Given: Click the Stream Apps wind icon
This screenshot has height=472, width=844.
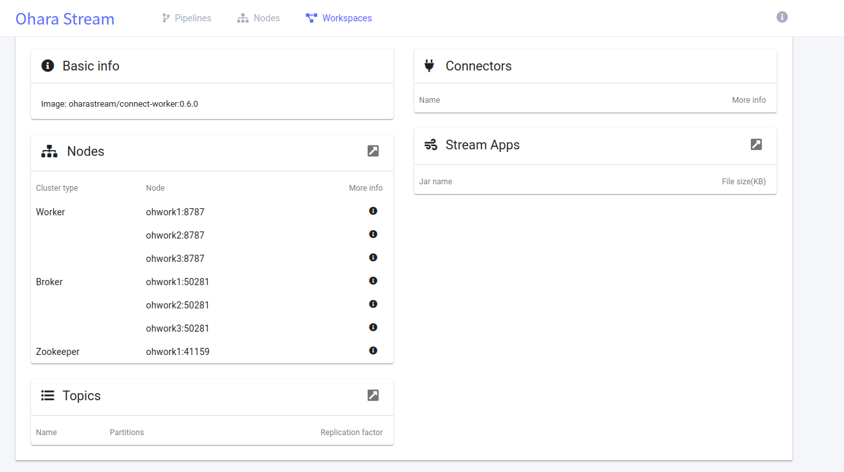Looking at the screenshot, I should (430, 145).
